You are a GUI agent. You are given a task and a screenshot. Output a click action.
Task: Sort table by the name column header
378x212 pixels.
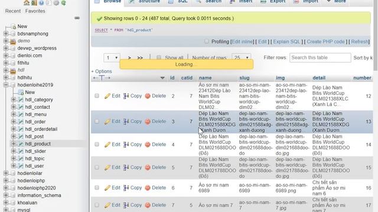pyautogui.click(x=205, y=78)
